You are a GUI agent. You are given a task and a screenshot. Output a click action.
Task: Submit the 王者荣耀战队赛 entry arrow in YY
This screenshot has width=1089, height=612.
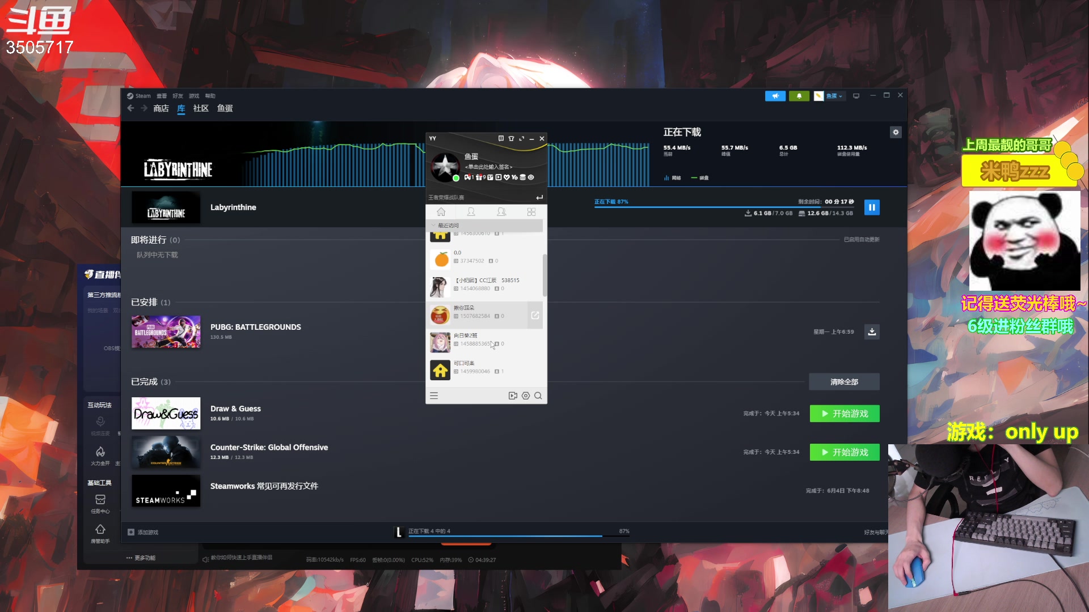539,197
